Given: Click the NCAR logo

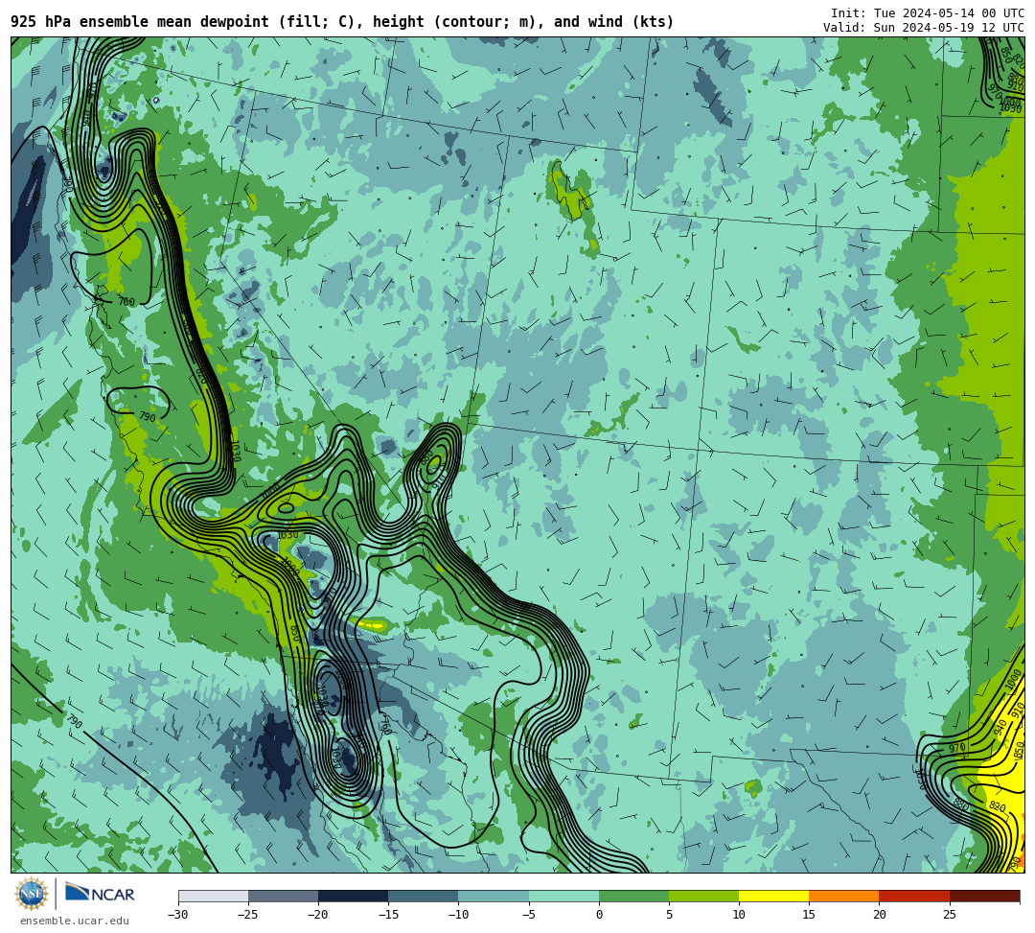Looking at the screenshot, I should point(100,894).
